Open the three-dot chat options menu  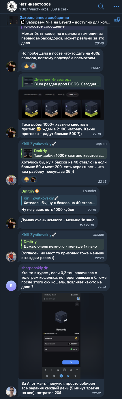click(116, 6)
